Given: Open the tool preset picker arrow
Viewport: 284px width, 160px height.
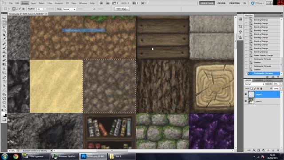Looking at the screenshot, I should (9, 9).
